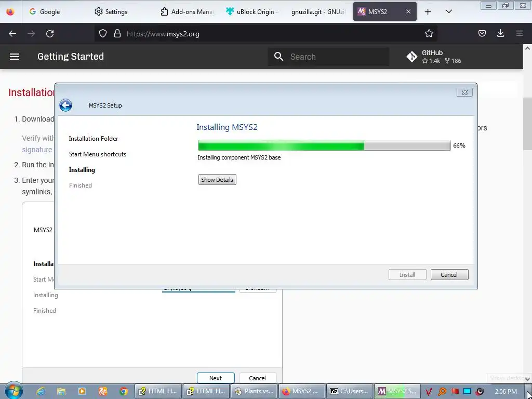Launch Internet Explorer from taskbar

[x=41, y=391]
